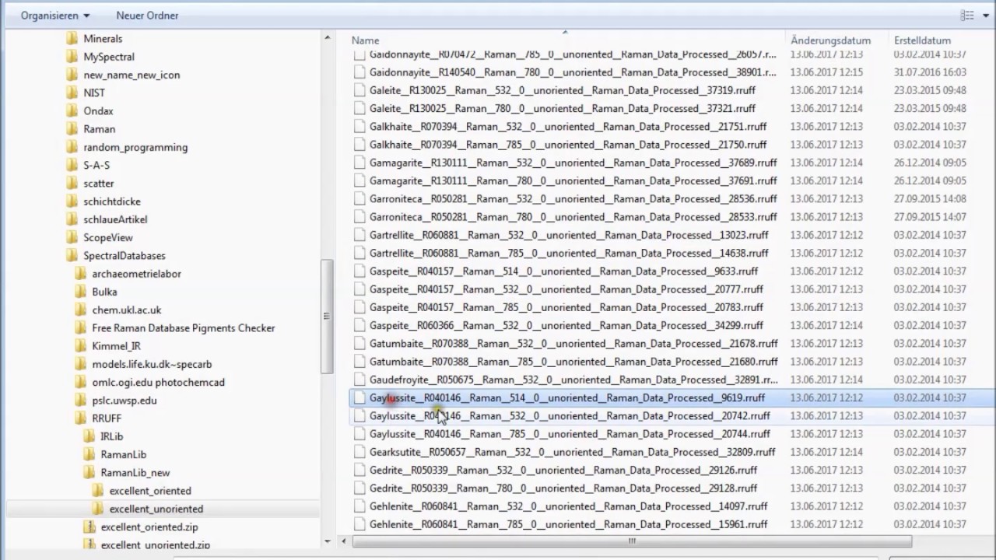Select the IRLib folder in tree
996x560 pixels.
[x=103, y=436]
